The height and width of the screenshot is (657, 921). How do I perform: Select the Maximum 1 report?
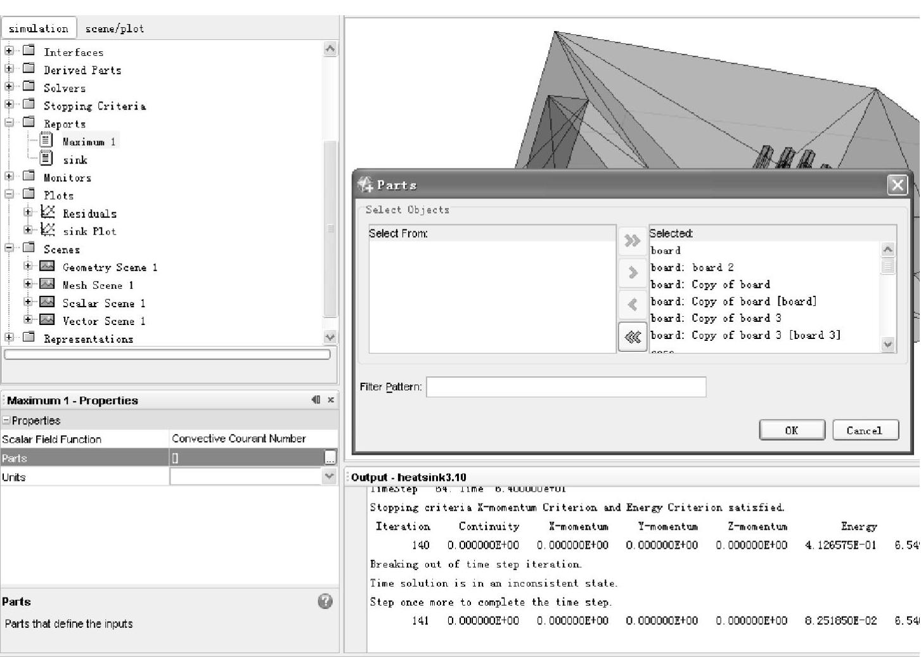(x=89, y=141)
